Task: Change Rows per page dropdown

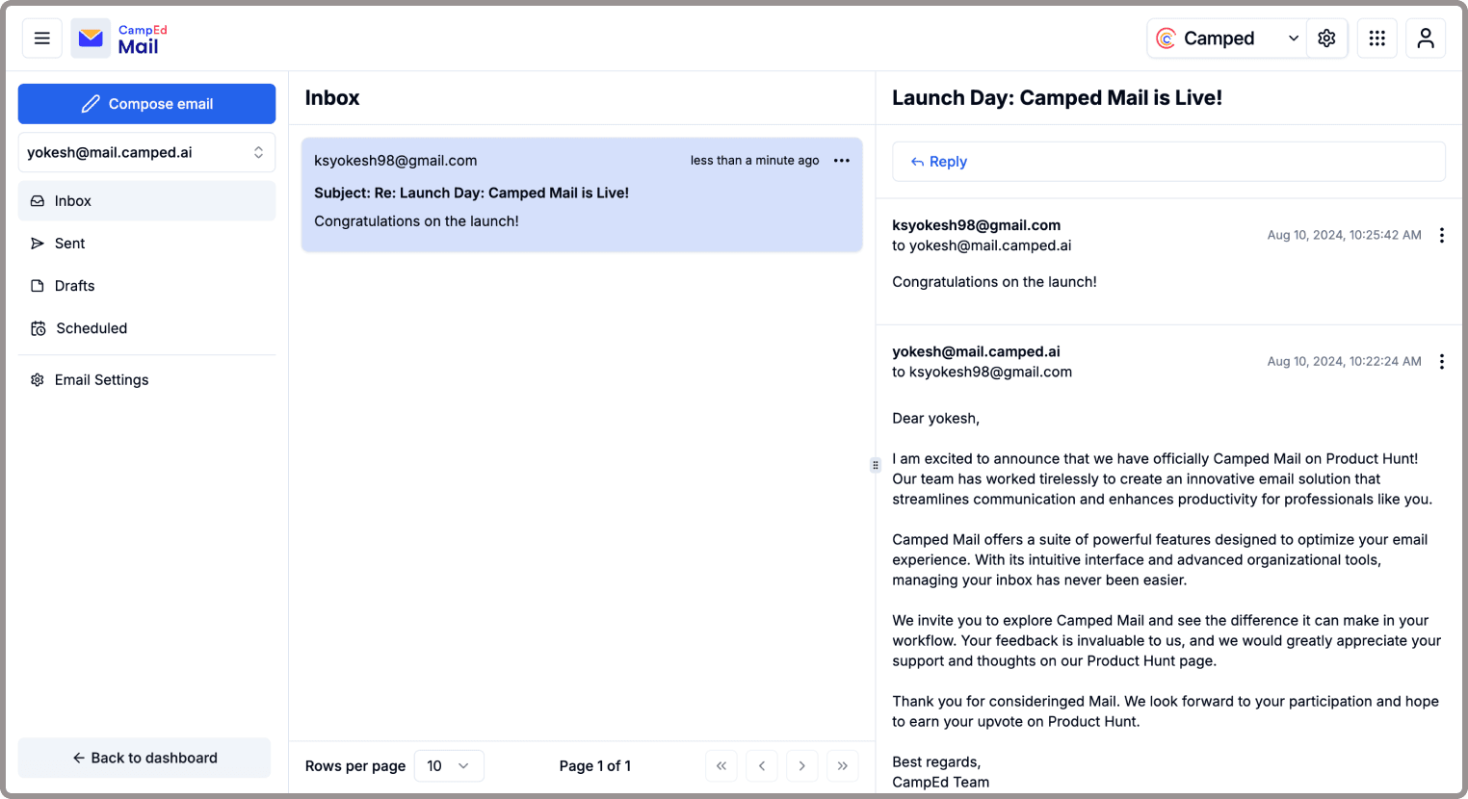Action: [x=449, y=766]
